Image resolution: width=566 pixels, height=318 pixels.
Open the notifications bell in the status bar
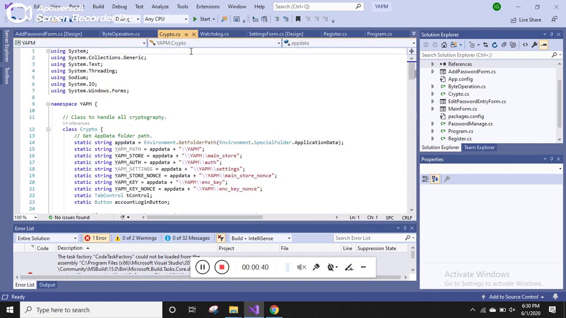(556, 297)
